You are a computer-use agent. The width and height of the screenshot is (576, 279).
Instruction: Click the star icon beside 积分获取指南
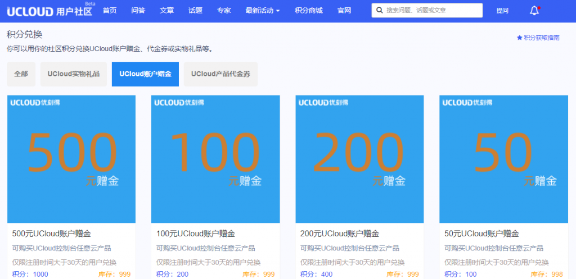click(x=519, y=38)
